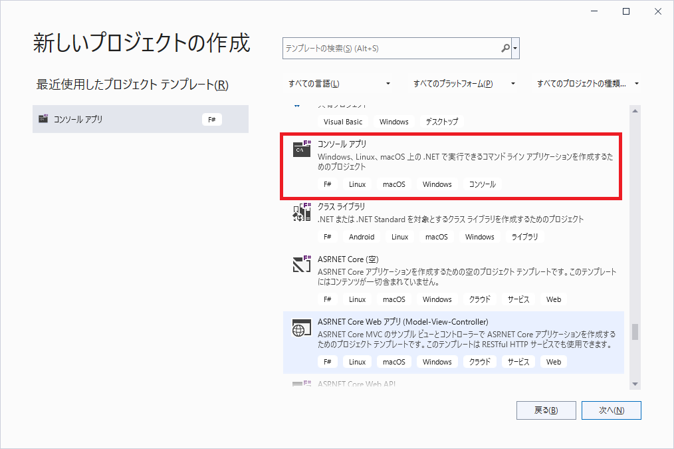Viewport: 674px width, 449px height.
Task: Click the Web tag on ASP.NET Core (空)
Action: [554, 299]
